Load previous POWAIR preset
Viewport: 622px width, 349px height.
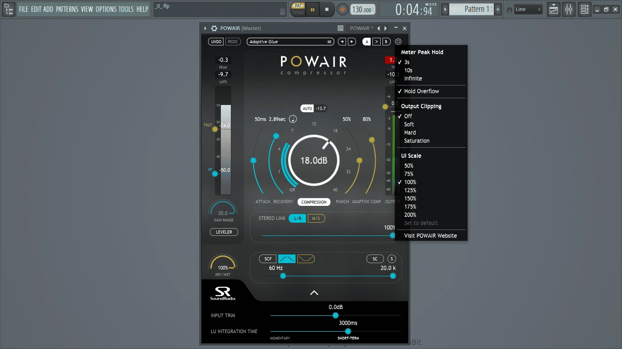(342, 42)
